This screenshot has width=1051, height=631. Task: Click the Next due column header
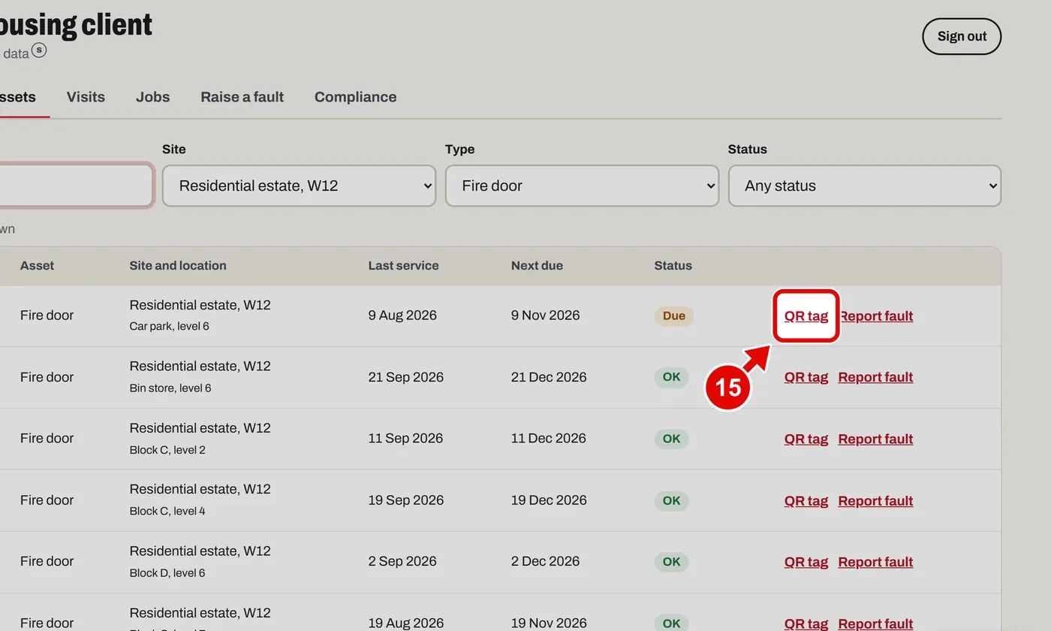(x=537, y=265)
